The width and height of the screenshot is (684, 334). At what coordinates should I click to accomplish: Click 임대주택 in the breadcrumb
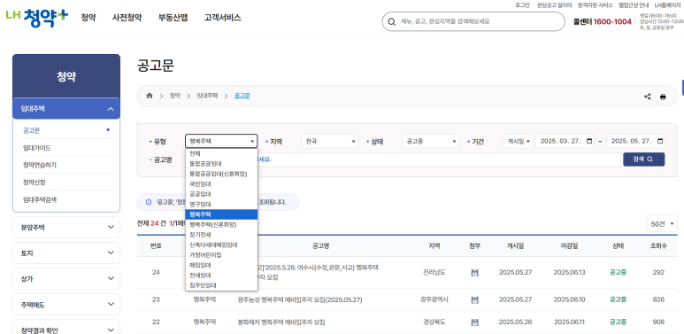click(x=207, y=96)
